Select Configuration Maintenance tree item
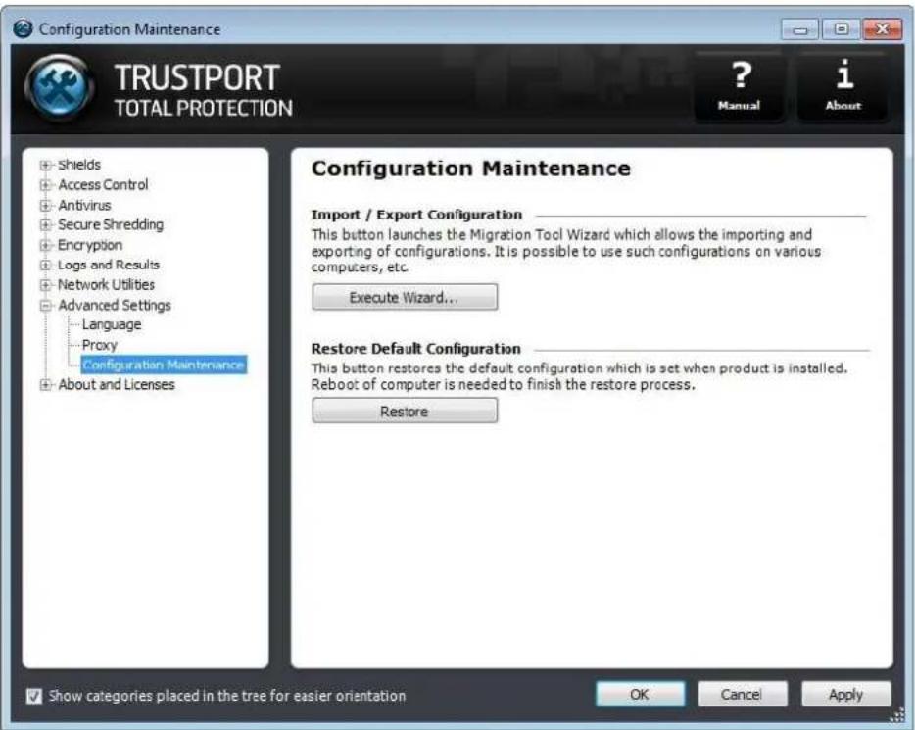This screenshot has width=915, height=730. [x=164, y=365]
